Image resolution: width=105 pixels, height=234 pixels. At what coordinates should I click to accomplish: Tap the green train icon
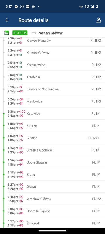pyautogui.click(x=6, y=33)
